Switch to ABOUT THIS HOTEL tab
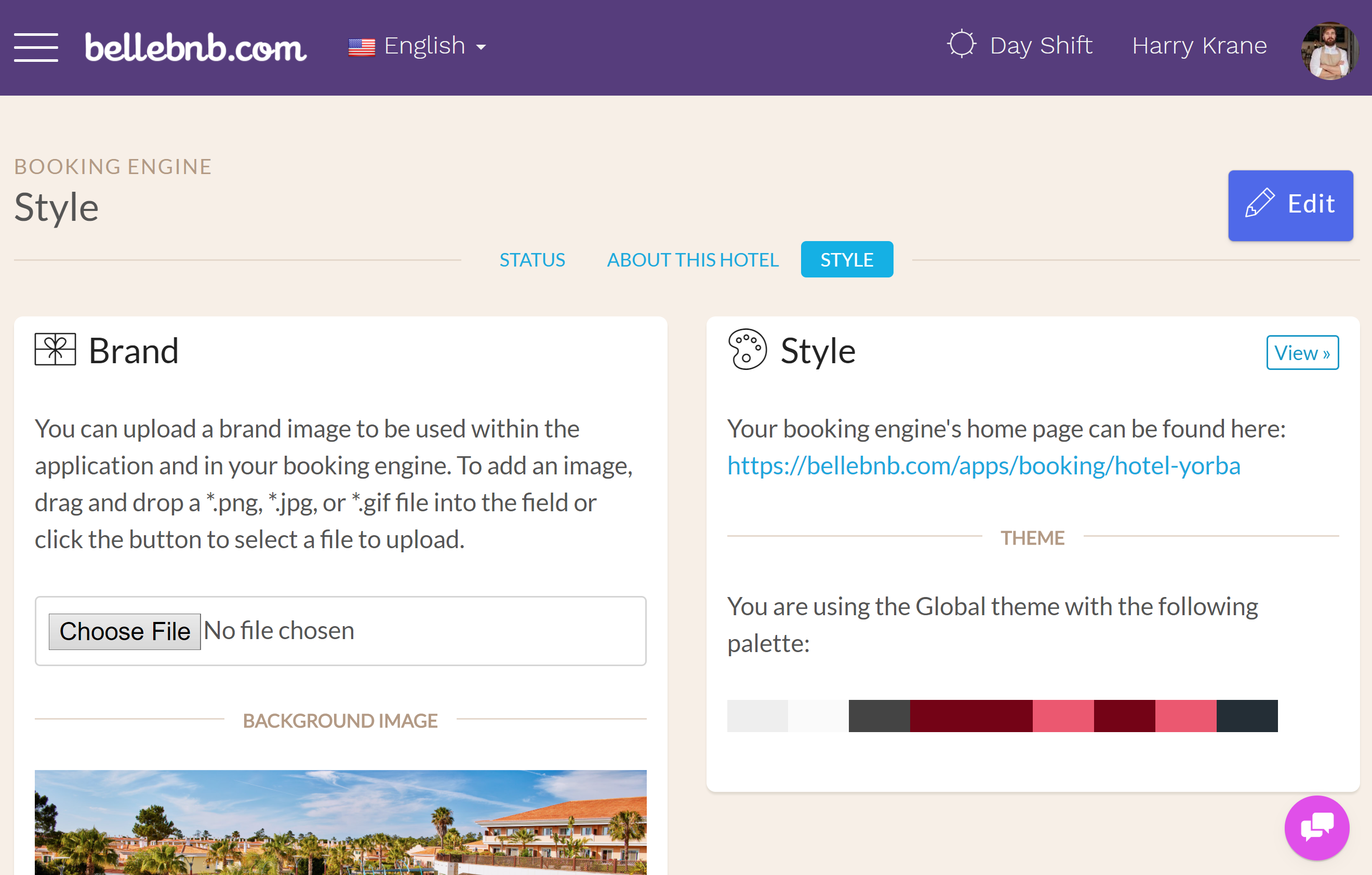The width and height of the screenshot is (1372, 875). coord(693,259)
